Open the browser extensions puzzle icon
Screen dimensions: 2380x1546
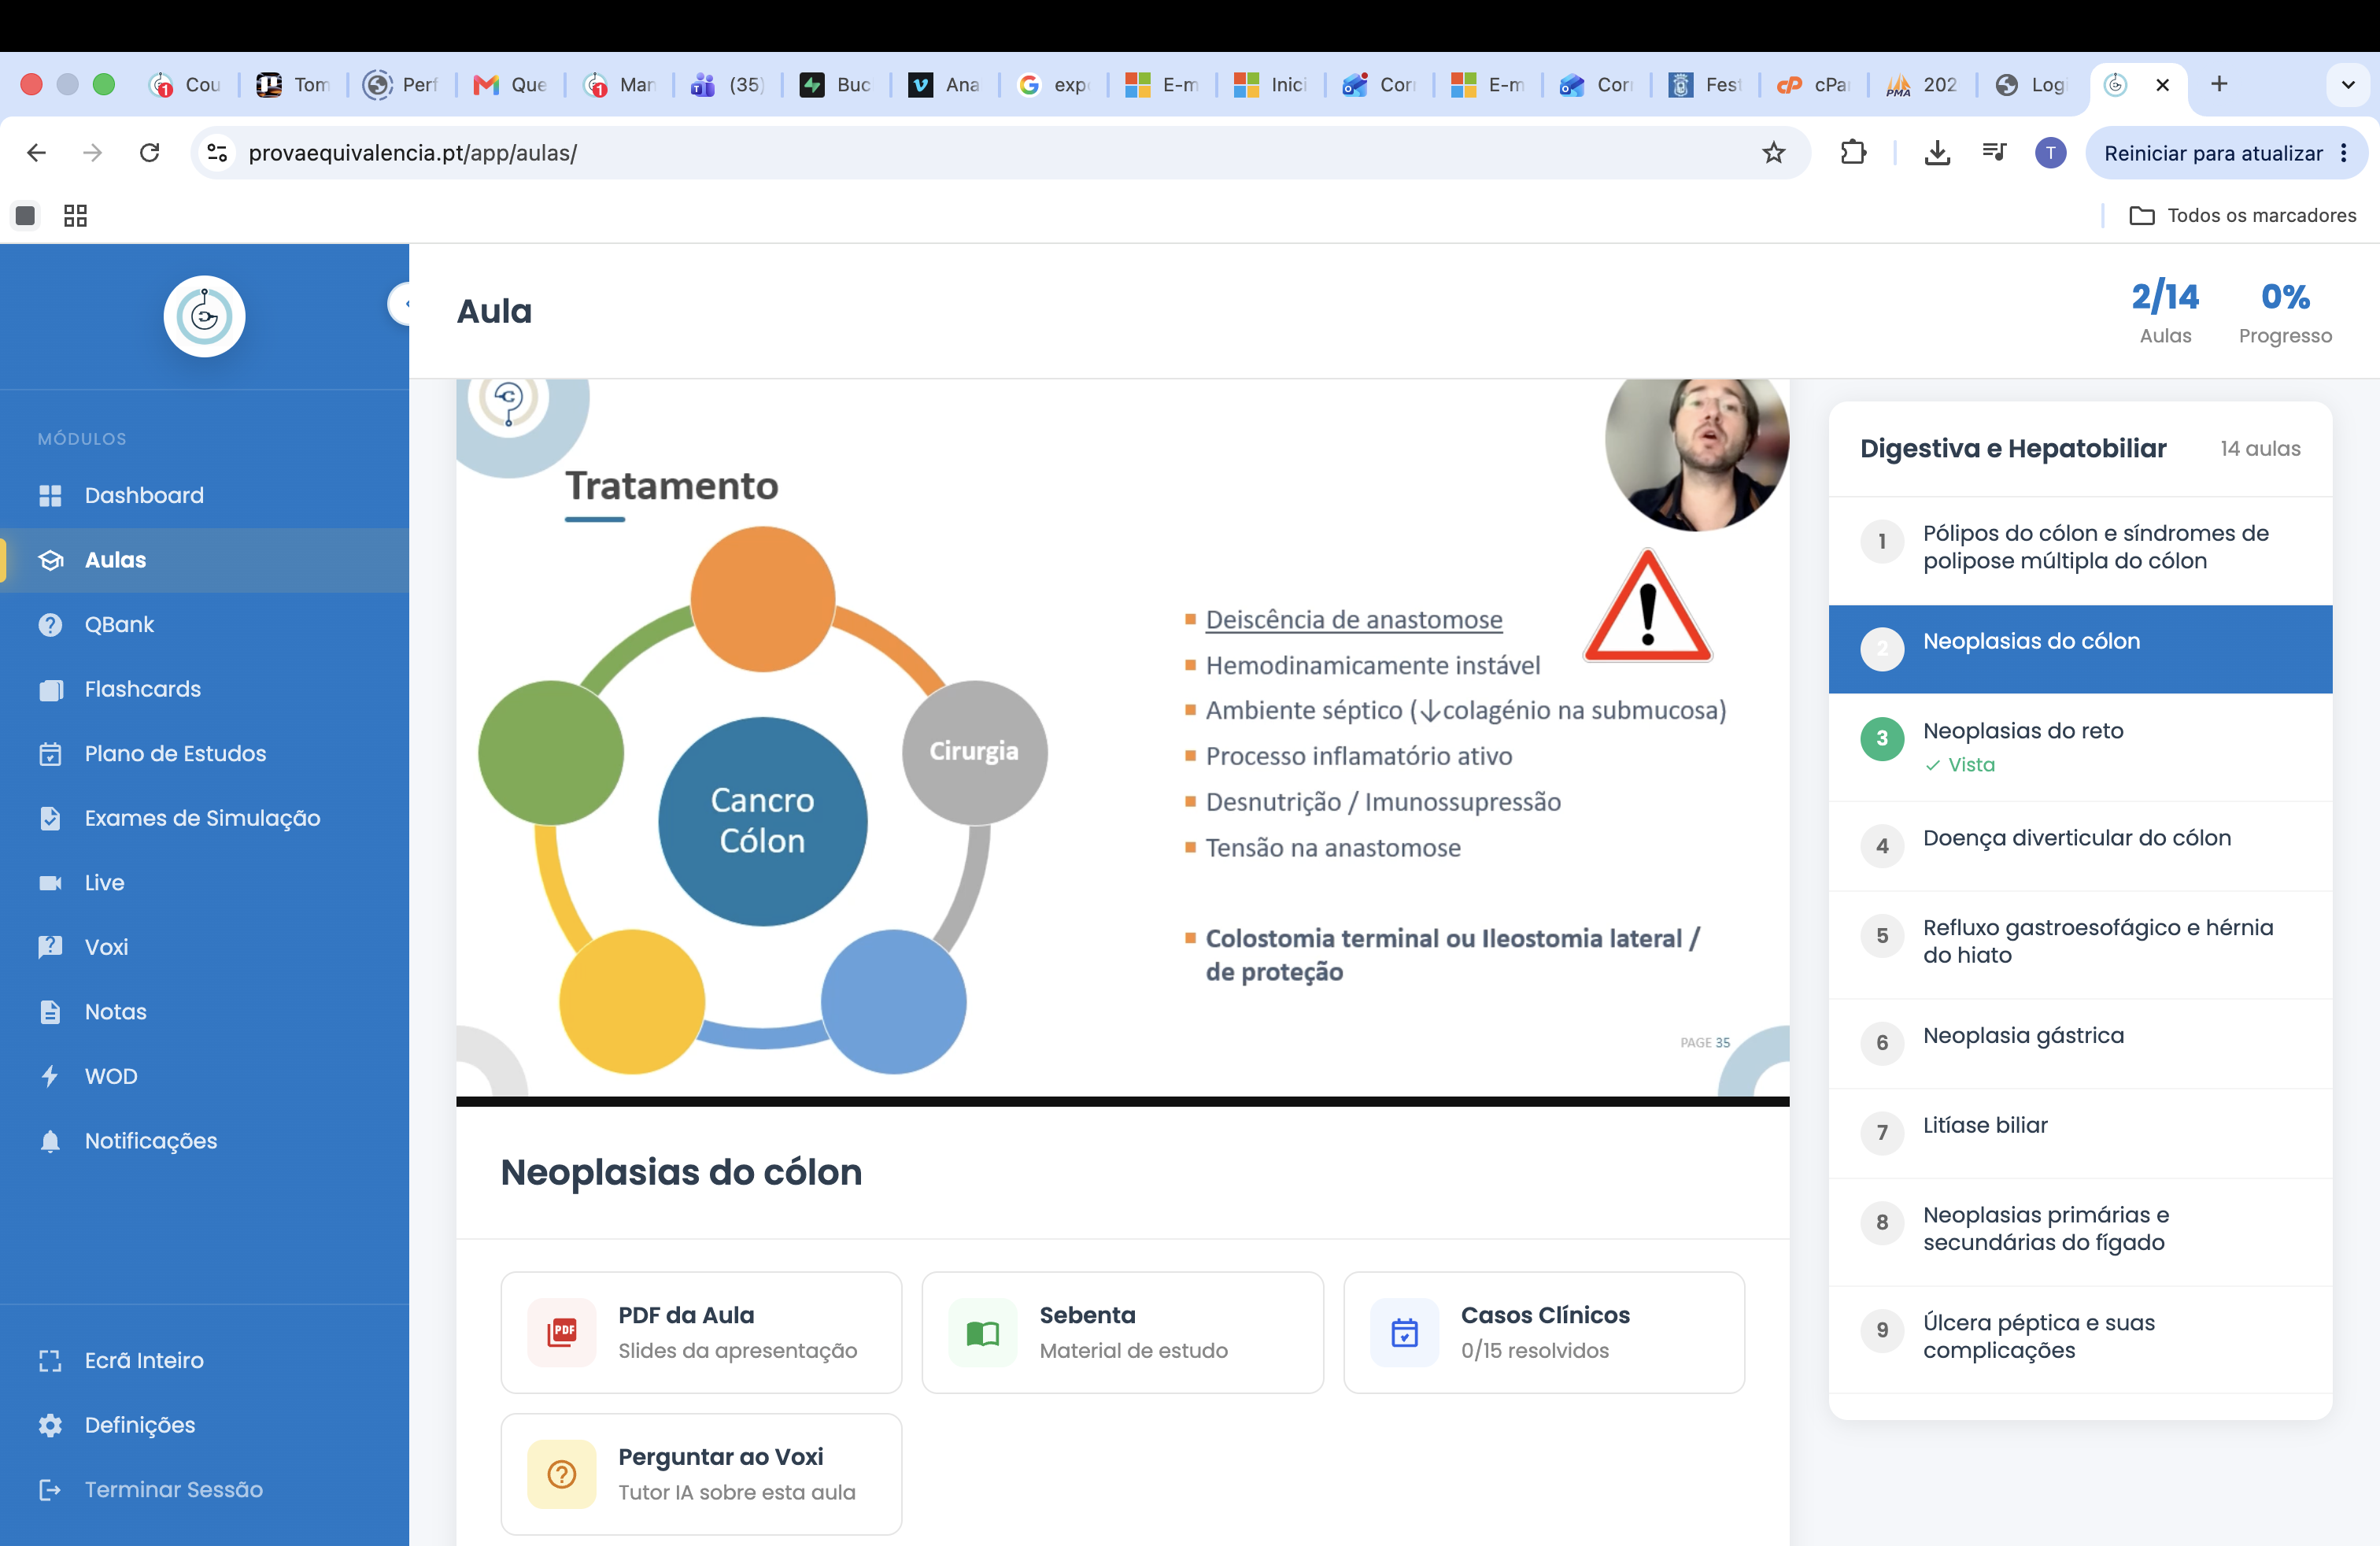coord(1853,152)
